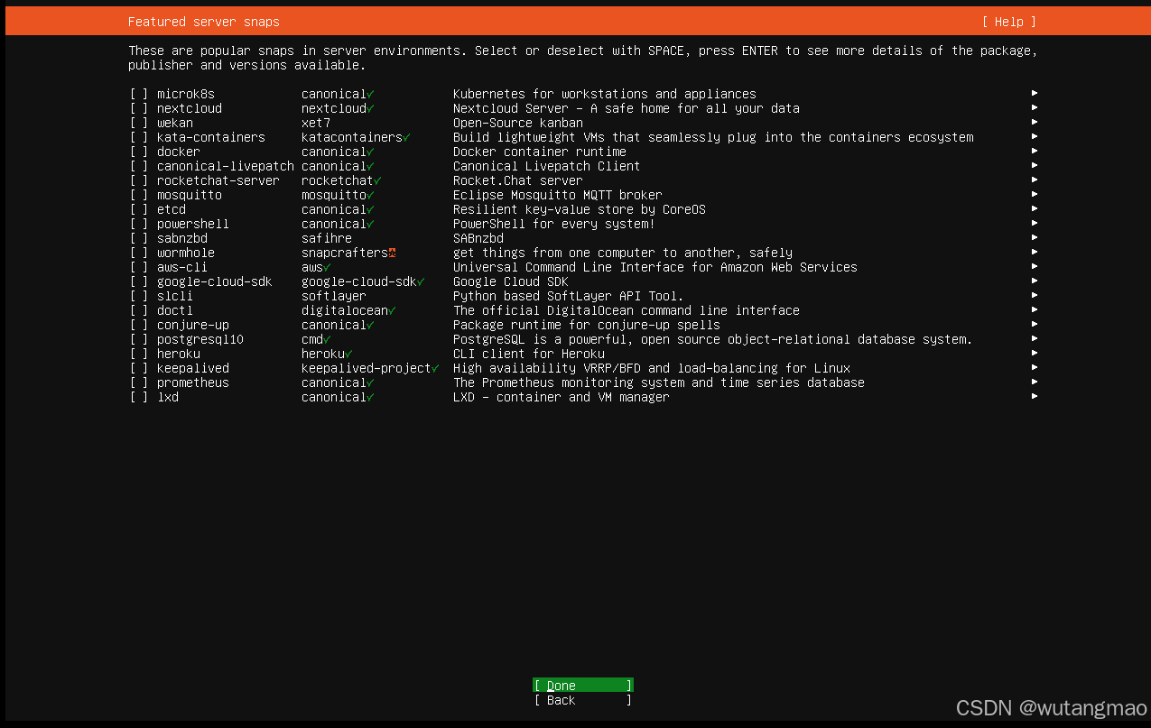
Task: Click the Back button
Action: tap(583, 700)
